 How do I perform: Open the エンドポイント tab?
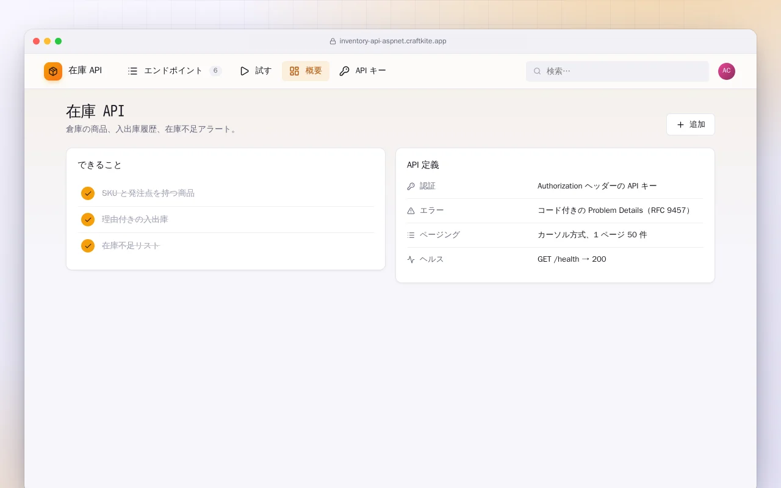[175, 71]
